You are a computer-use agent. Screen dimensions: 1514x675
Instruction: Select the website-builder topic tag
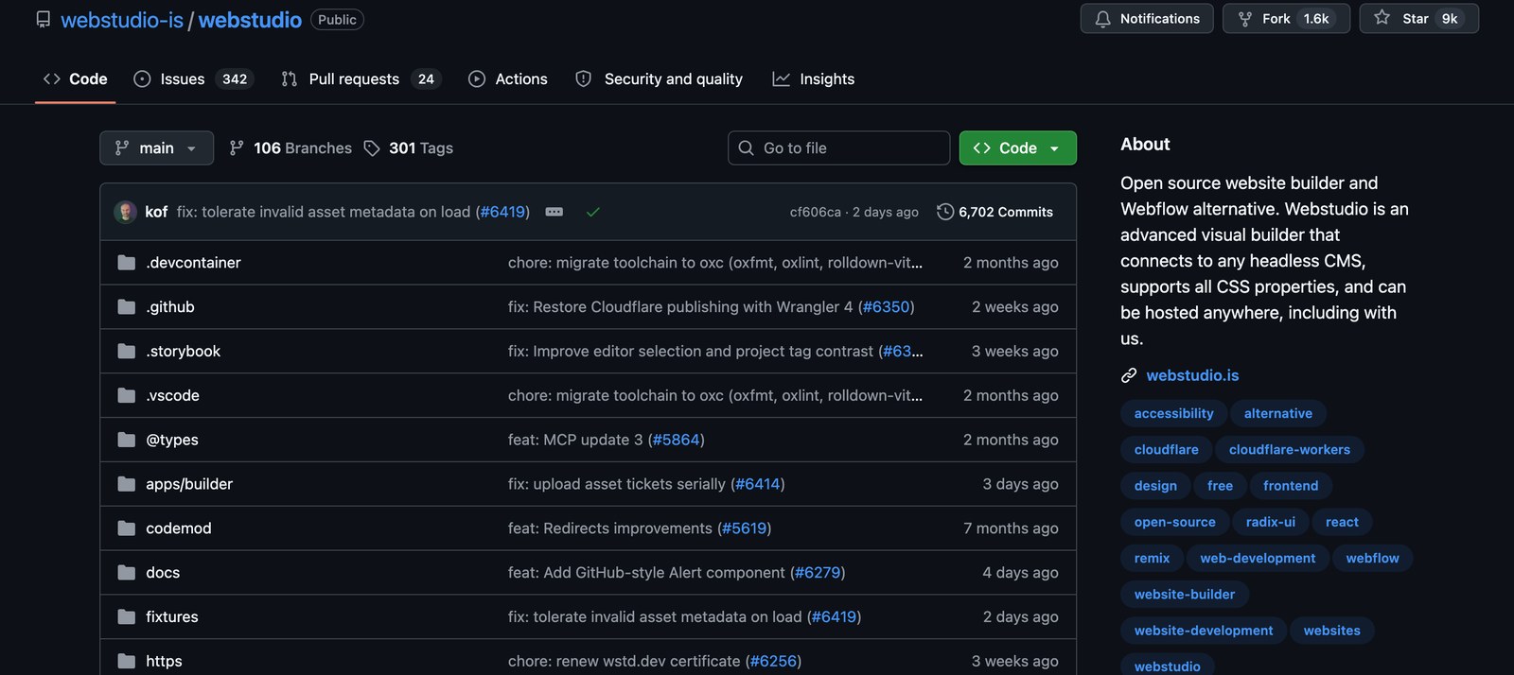[x=1185, y=595]
